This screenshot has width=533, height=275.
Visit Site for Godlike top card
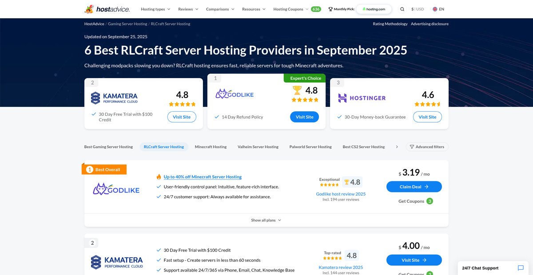305,117
